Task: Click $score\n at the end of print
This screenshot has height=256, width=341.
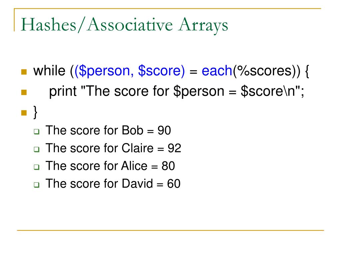Action: [x=268, y=91]
